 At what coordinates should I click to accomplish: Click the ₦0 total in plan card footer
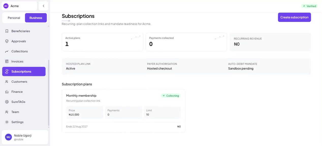(179, 127)
